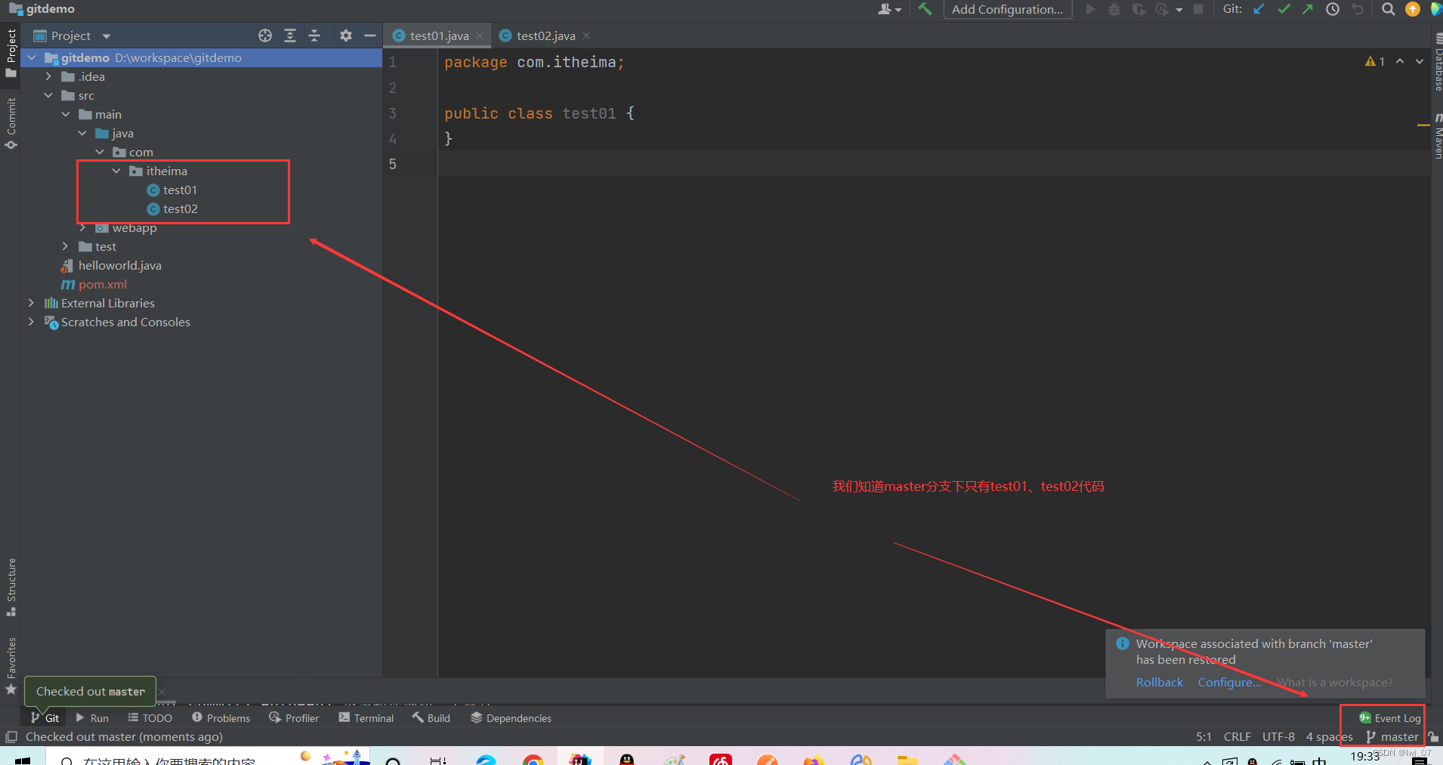This screenshot has width=1443, height=765.
Task: Click the Add Configuration... button
Action: click(1008, 9)
